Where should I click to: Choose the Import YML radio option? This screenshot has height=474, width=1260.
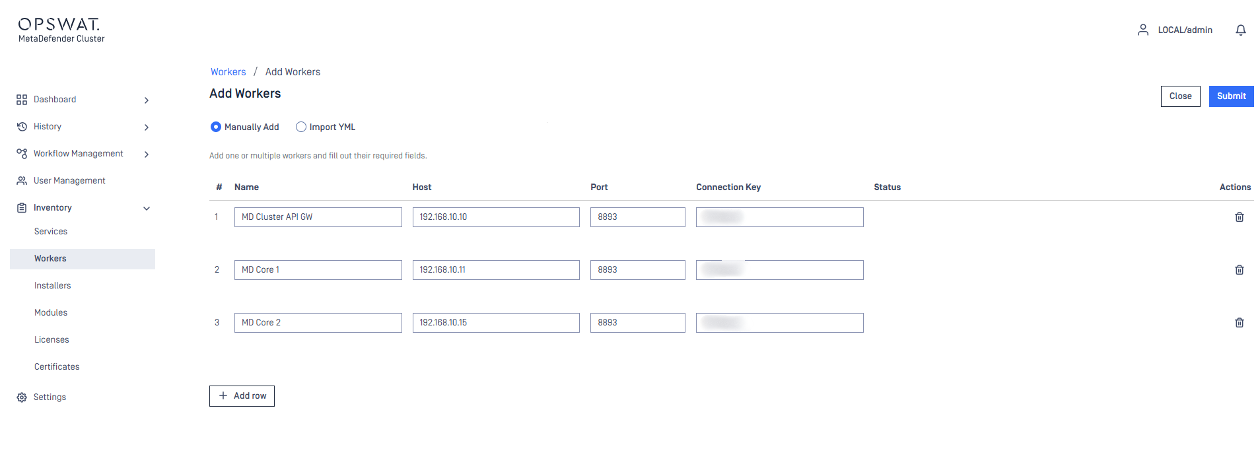tap(301, 127)
